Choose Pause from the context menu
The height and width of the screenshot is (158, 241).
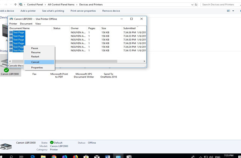pyautogui.click(x=34, y=48)
